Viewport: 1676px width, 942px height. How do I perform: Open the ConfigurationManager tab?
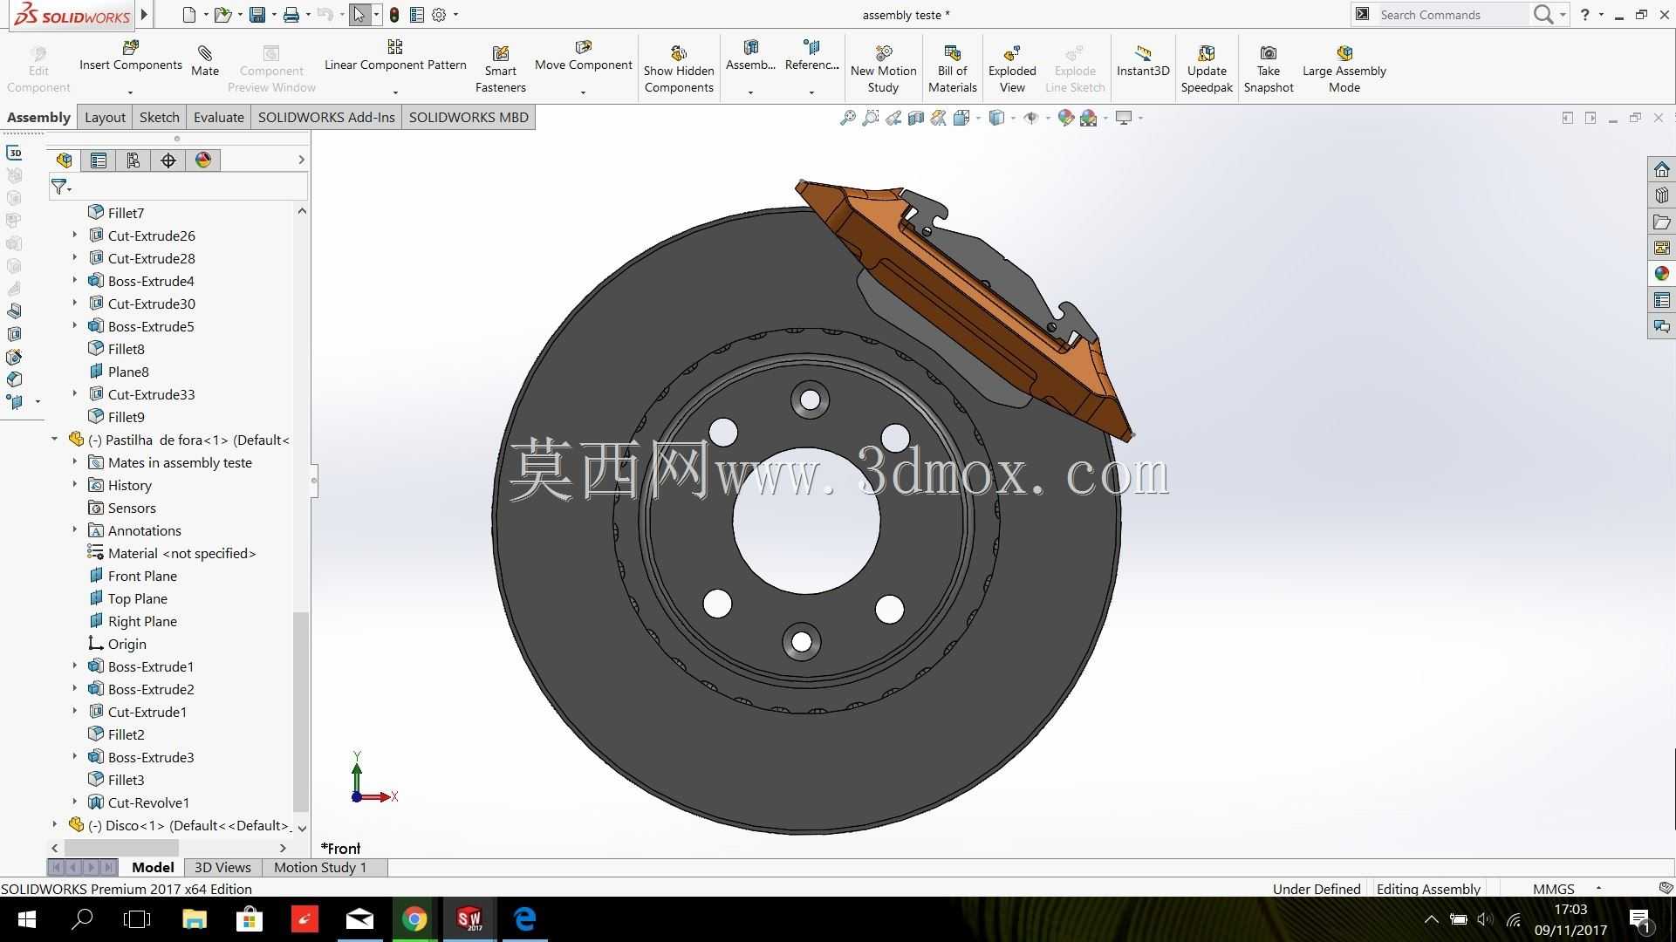point(133,160)
